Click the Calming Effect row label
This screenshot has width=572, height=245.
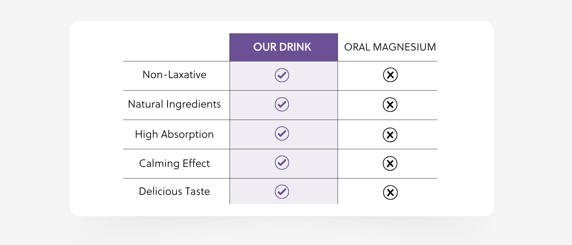point(174,163)
